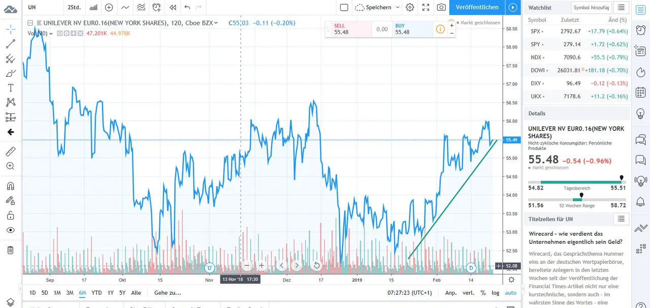Open the Wirecard news headline

point(575,238)
